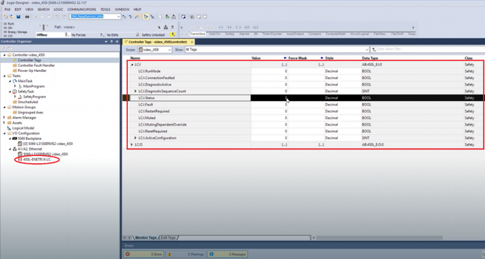Select Controller Fault Handler in tree

point(36,65)
